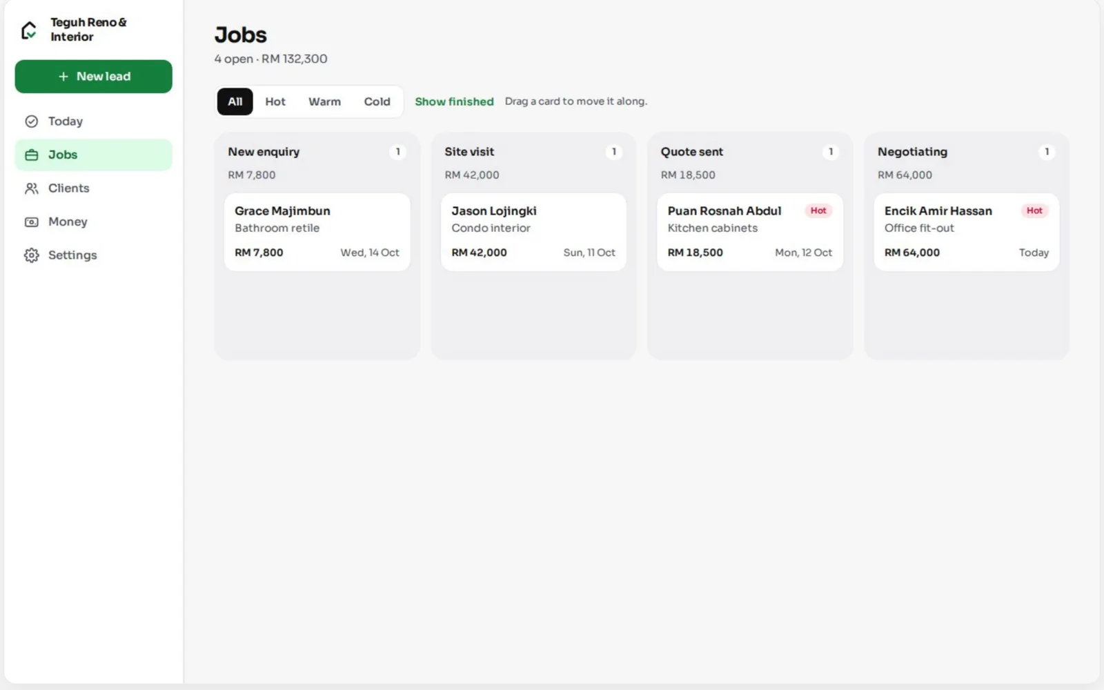Click the Negotiating column heading
Viewport: 1104px width, 690px height.
tap(912, 152)
